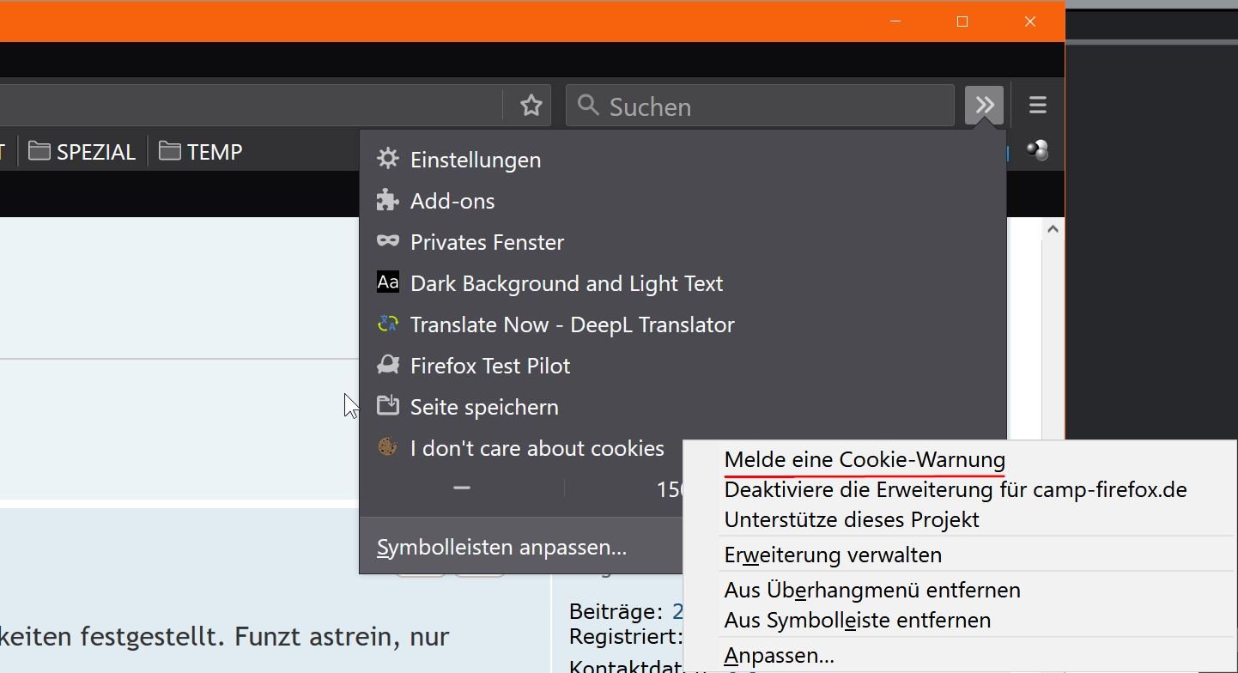Image resolution: width=1238 pixels, height=673 pixels.
Task: Open Add-ons puzzle piece icon
Action: click(x=388, y=200)
